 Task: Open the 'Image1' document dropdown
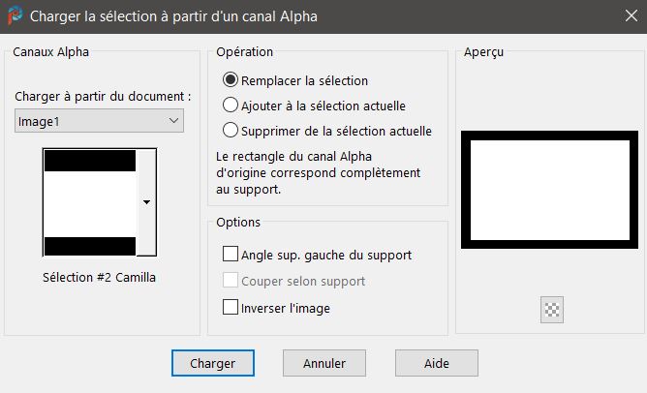point(100,121)
